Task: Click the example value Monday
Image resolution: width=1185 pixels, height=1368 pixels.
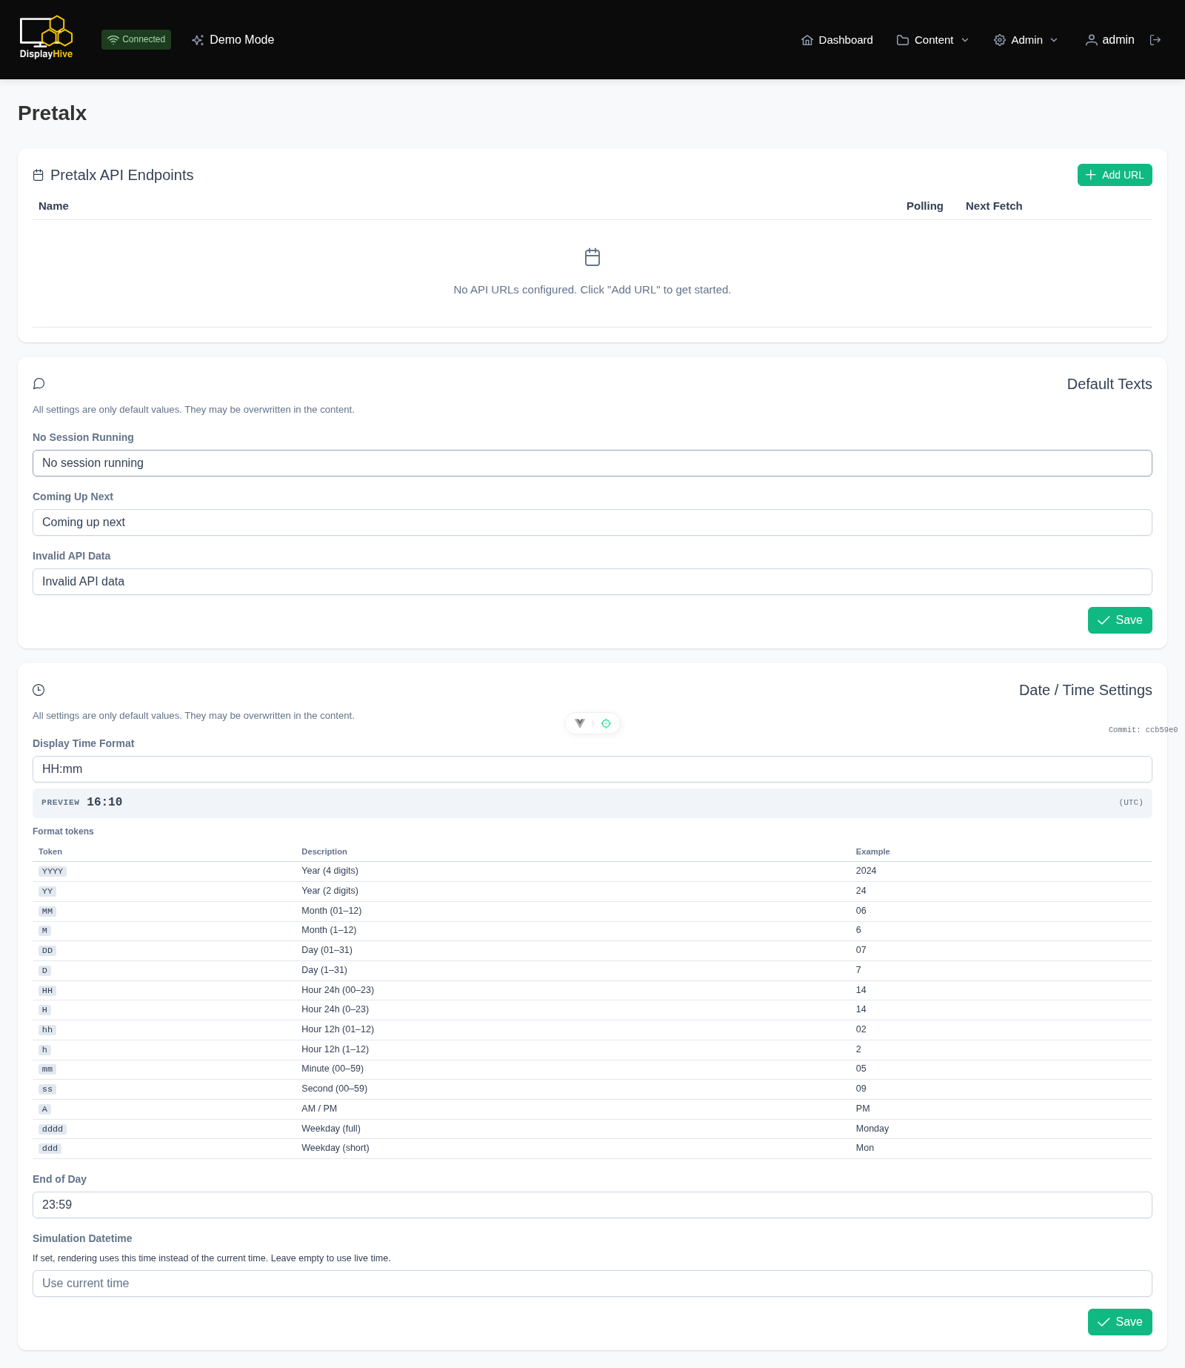Action: point(872,1129)
